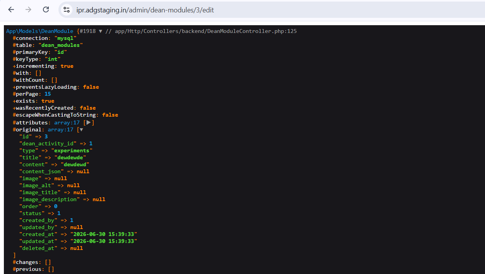Viewport: 485px width, 274px height.
Task: Click the +exists true value
Action: (48, 101)
